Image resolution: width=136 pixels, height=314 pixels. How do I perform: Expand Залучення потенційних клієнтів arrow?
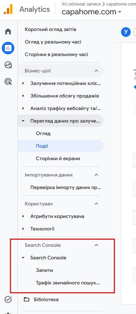coord(23,83)
